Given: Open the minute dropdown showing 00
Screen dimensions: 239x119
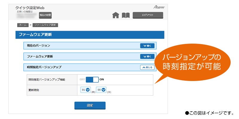Looking at the screenshot, I should [x=102, y=90].
